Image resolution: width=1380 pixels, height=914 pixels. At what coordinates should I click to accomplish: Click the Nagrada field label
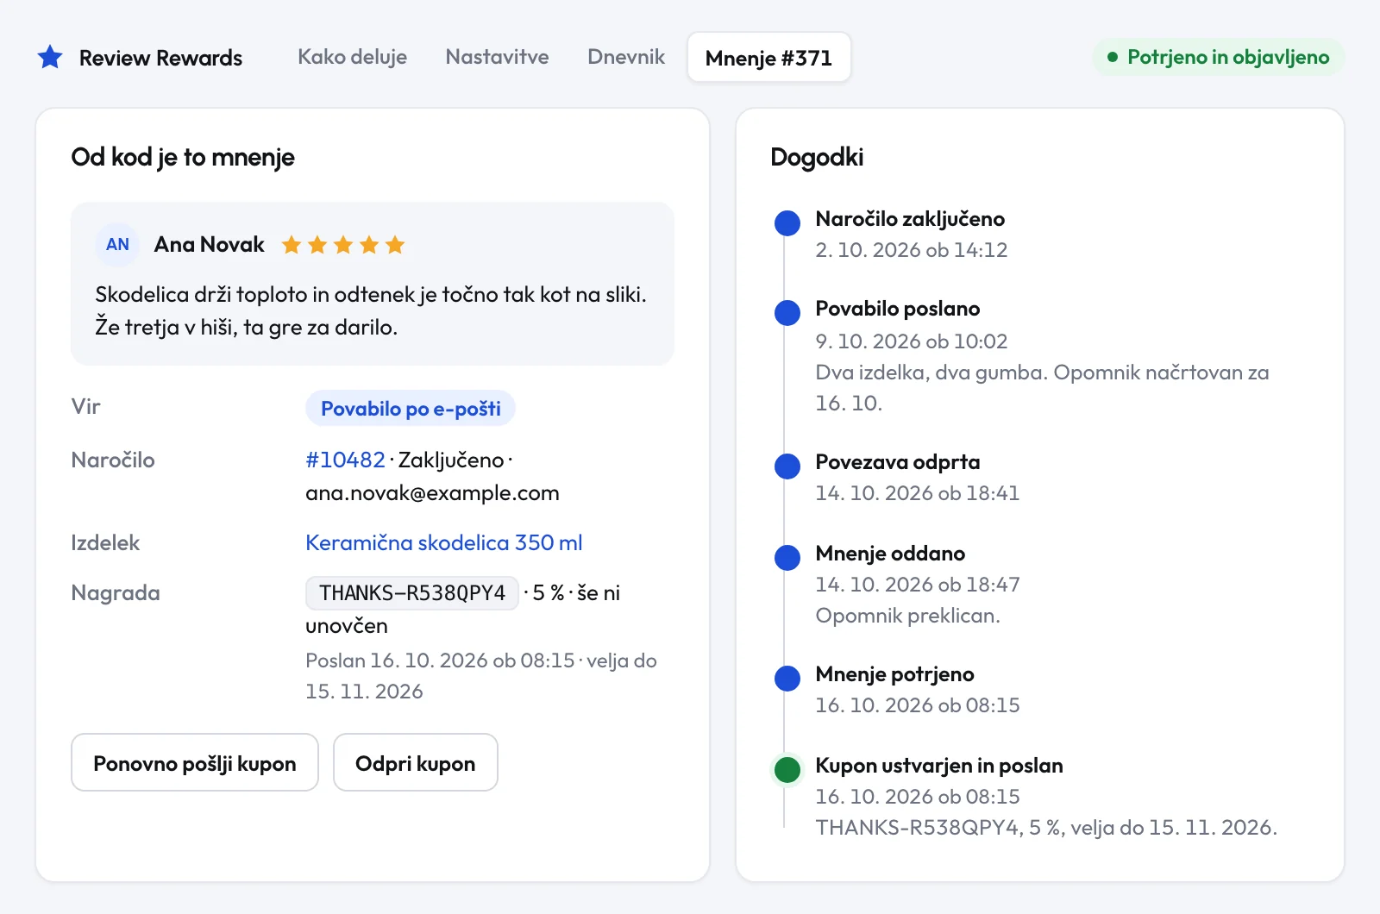coord(116,592)
